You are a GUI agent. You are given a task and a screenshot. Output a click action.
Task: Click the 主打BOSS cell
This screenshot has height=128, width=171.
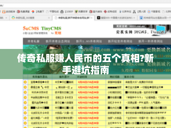(x=115, y=123)
